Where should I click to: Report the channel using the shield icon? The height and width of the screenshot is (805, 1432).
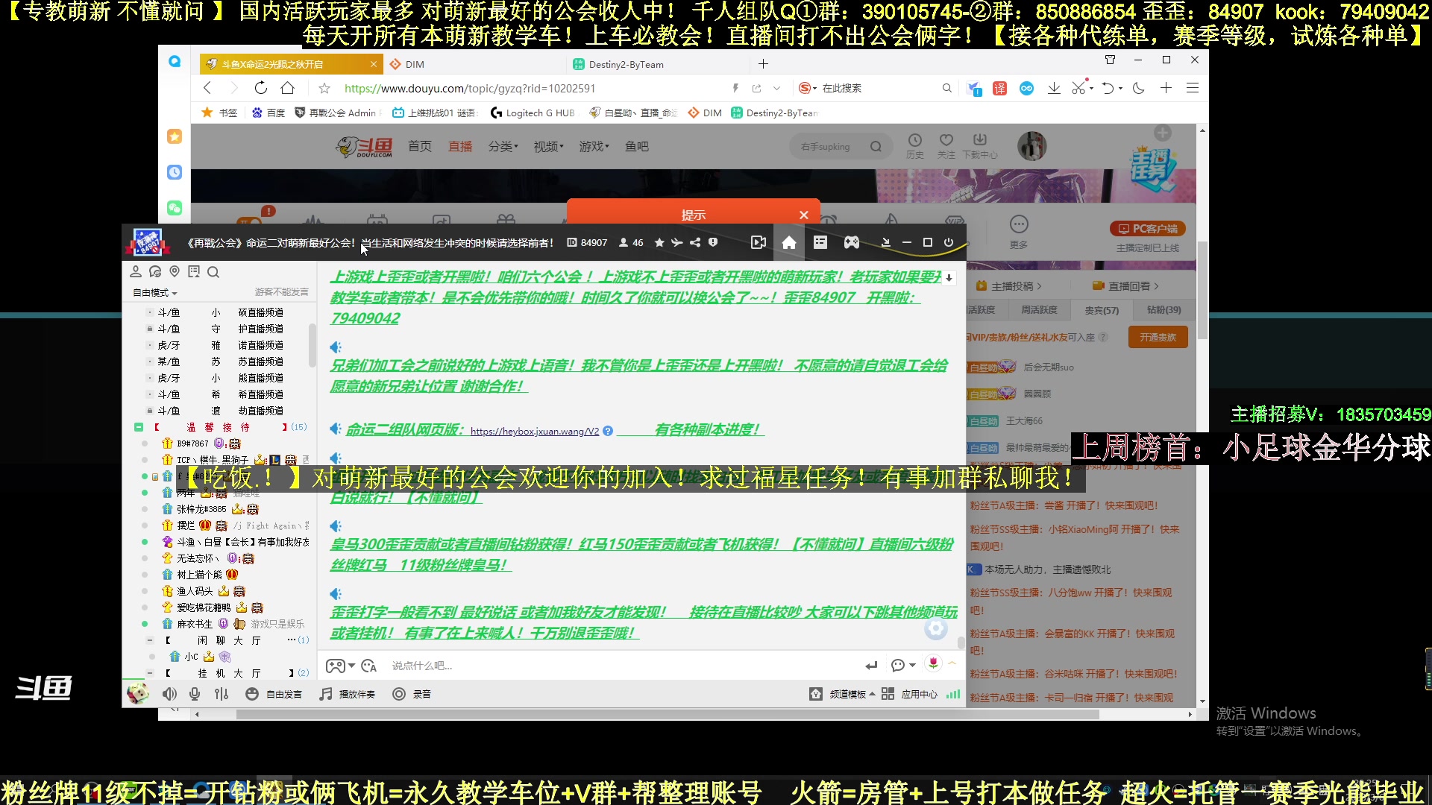click(713, 242)
